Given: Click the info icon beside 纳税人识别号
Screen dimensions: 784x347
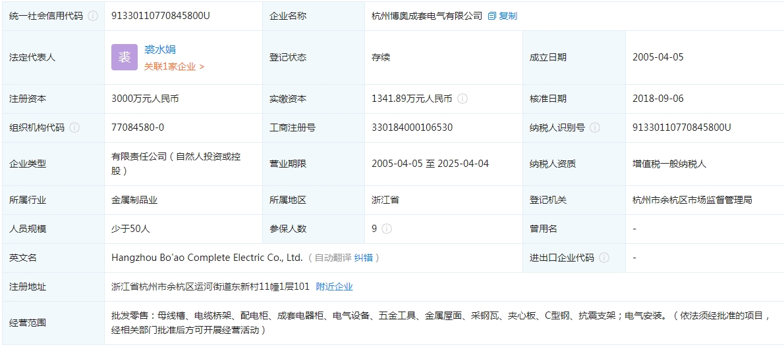Looking at the screenshot, I should [x=596, y=127].
